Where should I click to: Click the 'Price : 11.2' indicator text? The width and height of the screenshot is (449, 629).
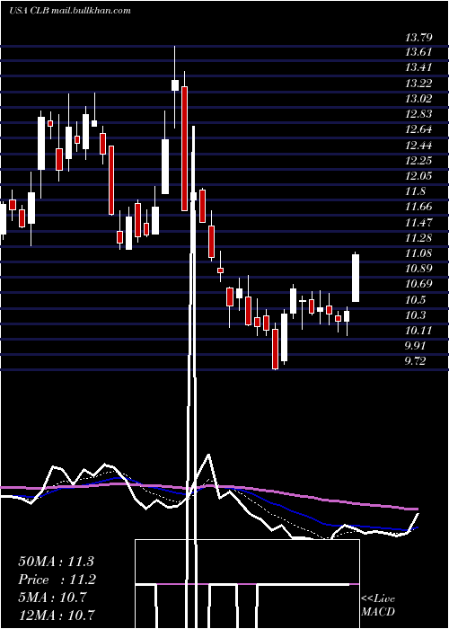[x=56, y=580]
